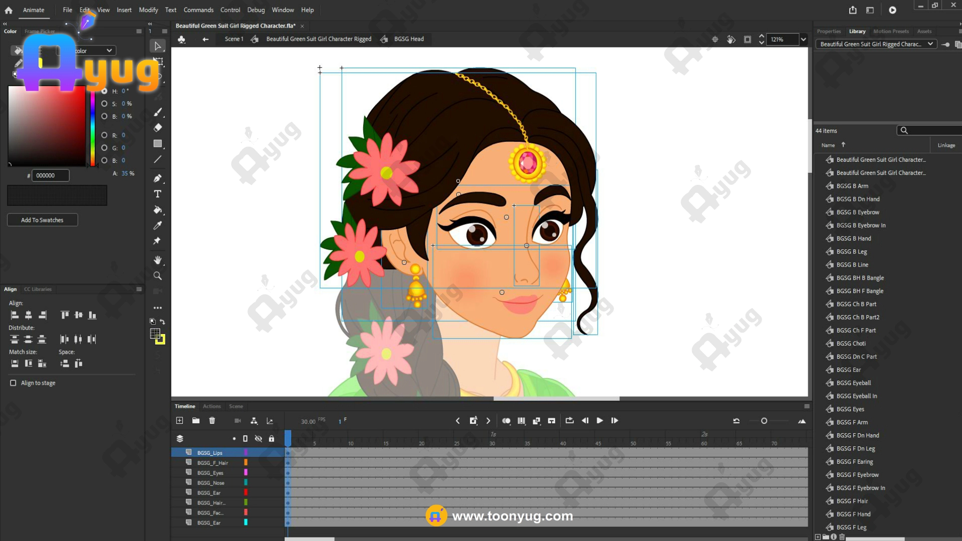Click the new layer icon in Timeline
This screenshot has width=962, height=541.
pyautogui.click(x=179, y=421)
